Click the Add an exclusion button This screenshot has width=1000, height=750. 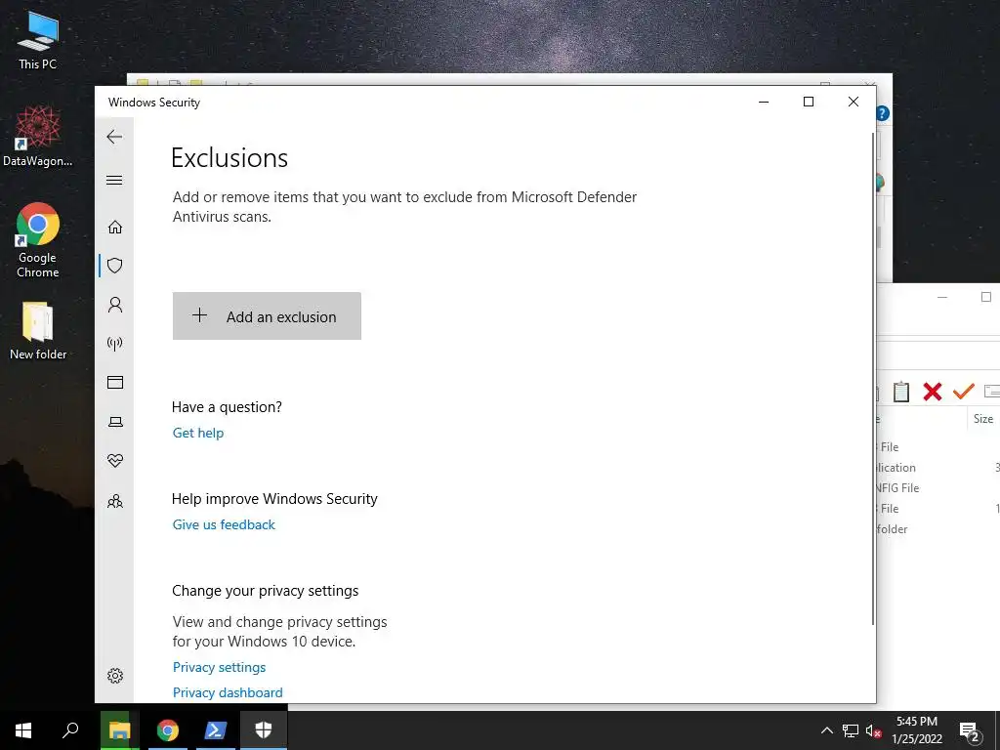[267, 316]
